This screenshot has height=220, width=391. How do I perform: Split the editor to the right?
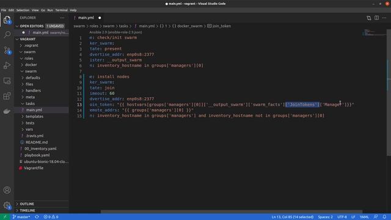point(376,18)
